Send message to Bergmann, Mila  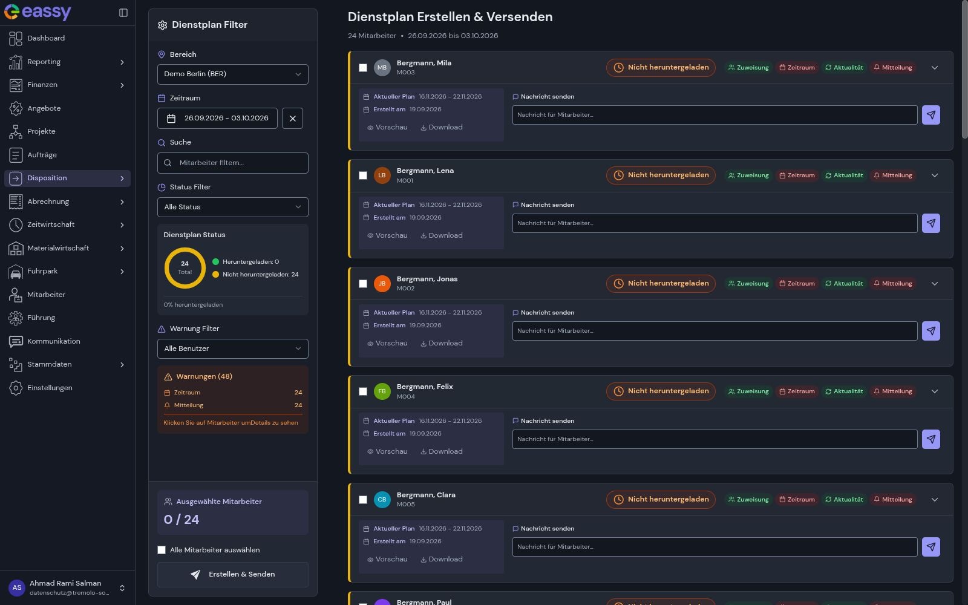(x=931, y=115)
